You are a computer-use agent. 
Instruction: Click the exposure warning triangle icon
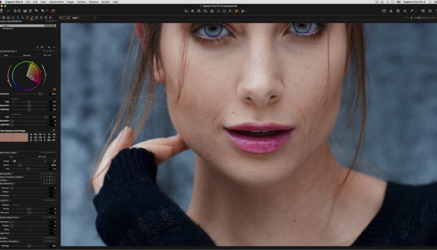[x=391, y=11]
